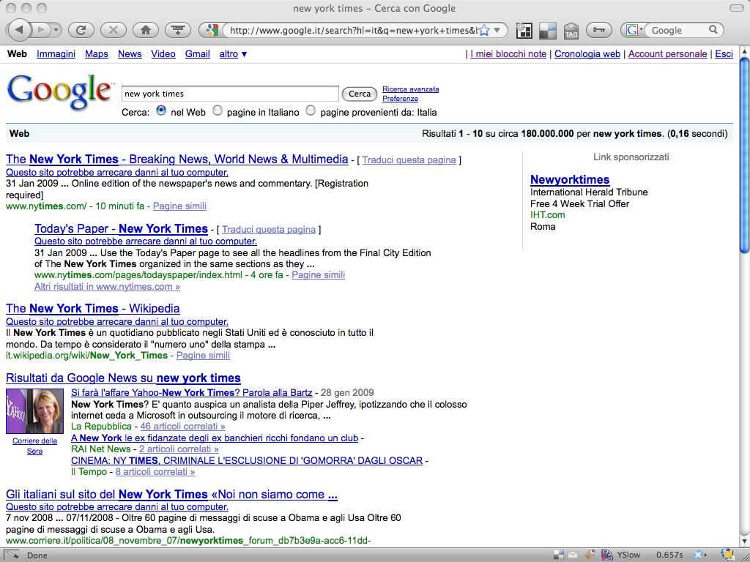Select the 'nel Web' radio button
The height and width of the screenshot is (562, 750).
pos(161,110)
